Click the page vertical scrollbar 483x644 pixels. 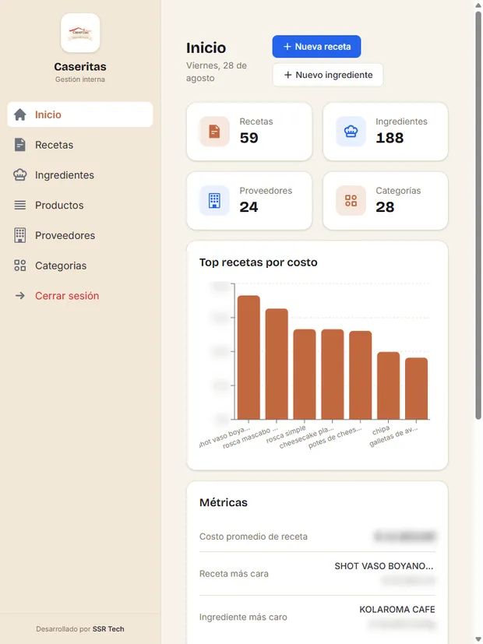[478, 216]
